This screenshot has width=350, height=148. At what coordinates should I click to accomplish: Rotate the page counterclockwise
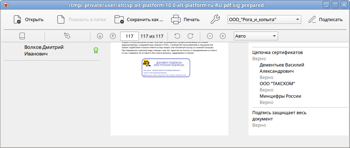click(177, 36)
